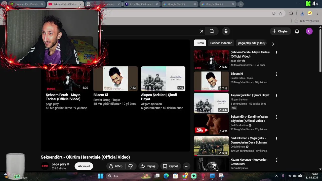
Task: Open sidebar thumbnail of Dedublüman Gamzedeyim Deva Bulmam
Action: click(211, 146)
